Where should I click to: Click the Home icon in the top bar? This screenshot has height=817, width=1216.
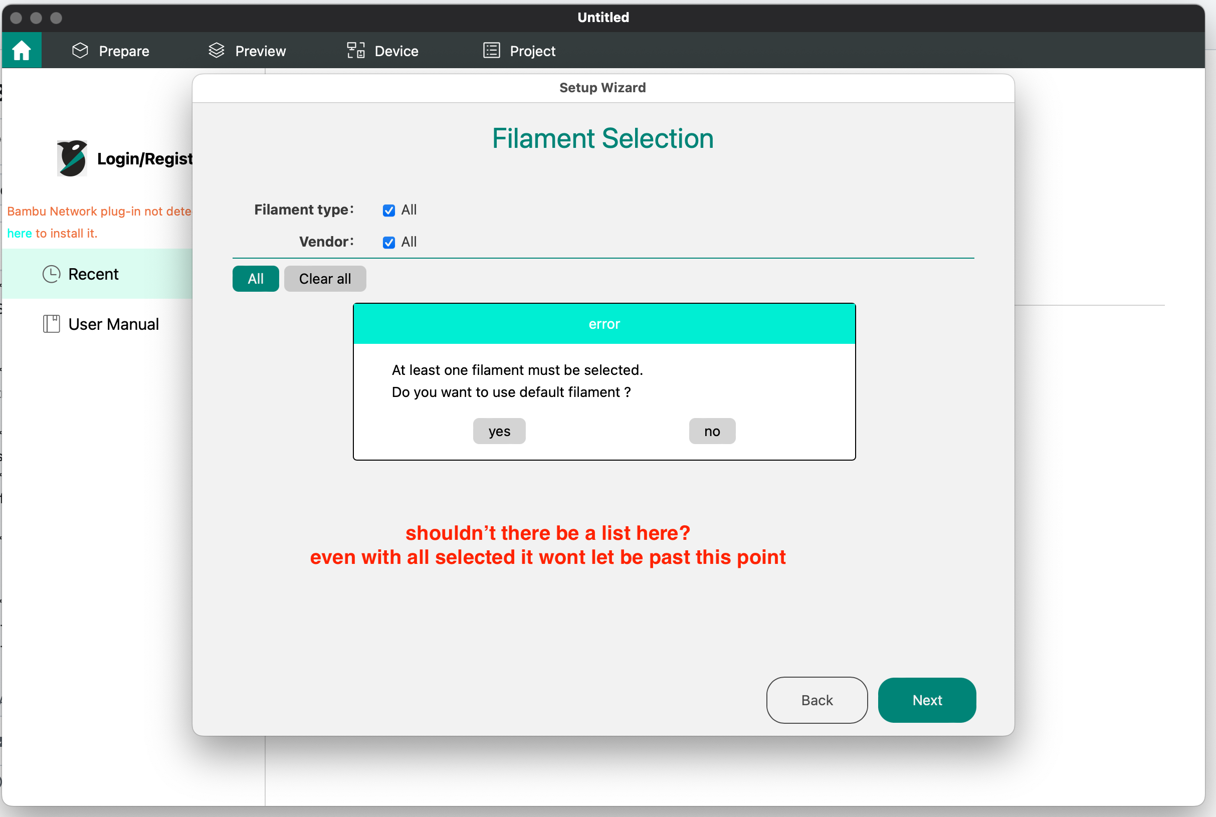tap(22, 50)
